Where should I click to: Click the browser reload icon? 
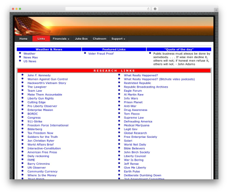[x=148, y=9]
